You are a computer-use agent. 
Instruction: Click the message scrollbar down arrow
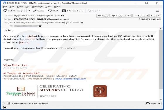click(x=161, y=99)
